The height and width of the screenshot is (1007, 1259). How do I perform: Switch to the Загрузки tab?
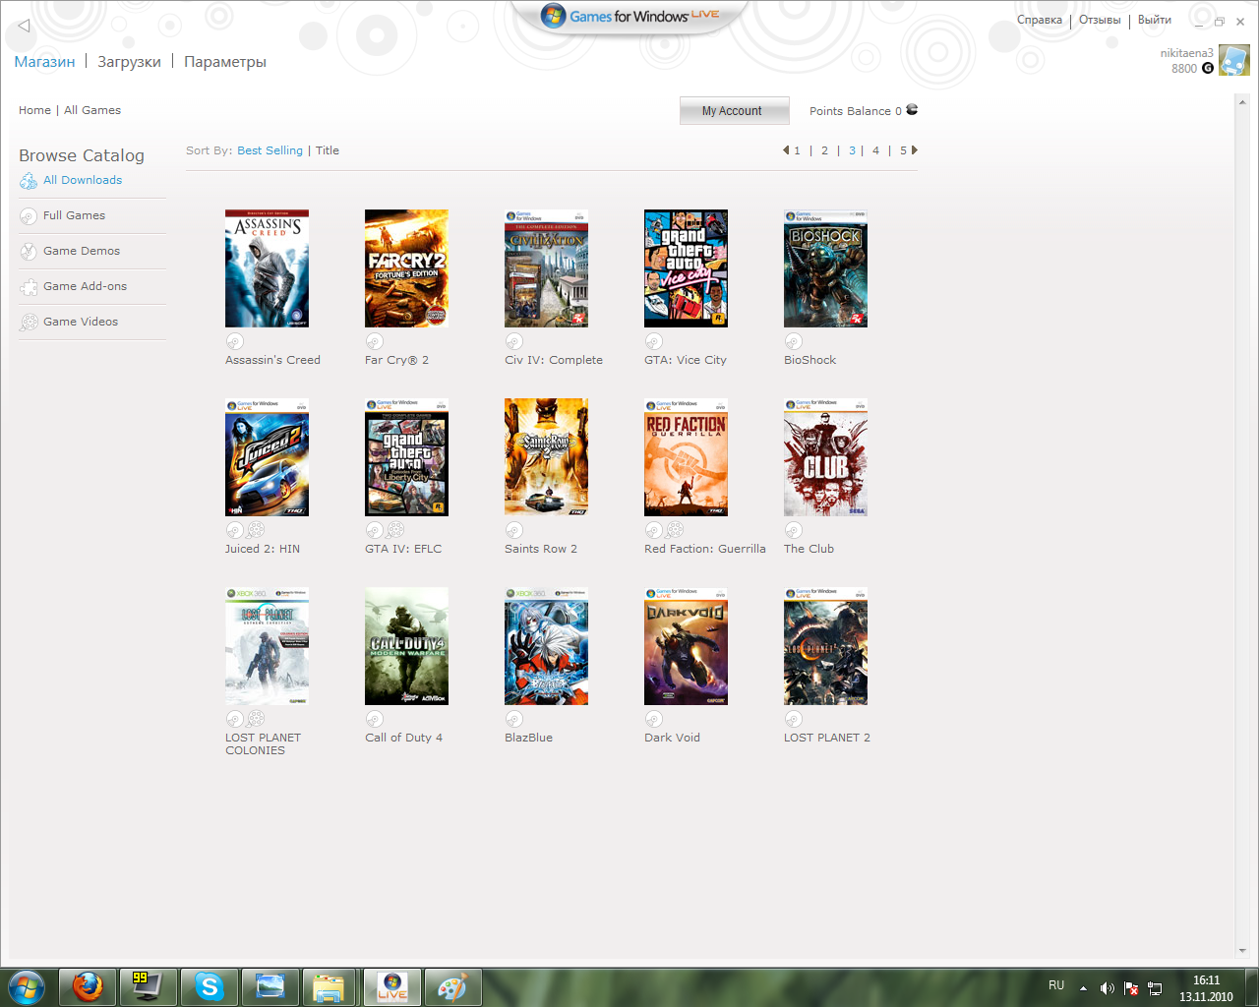click(129, 62)
